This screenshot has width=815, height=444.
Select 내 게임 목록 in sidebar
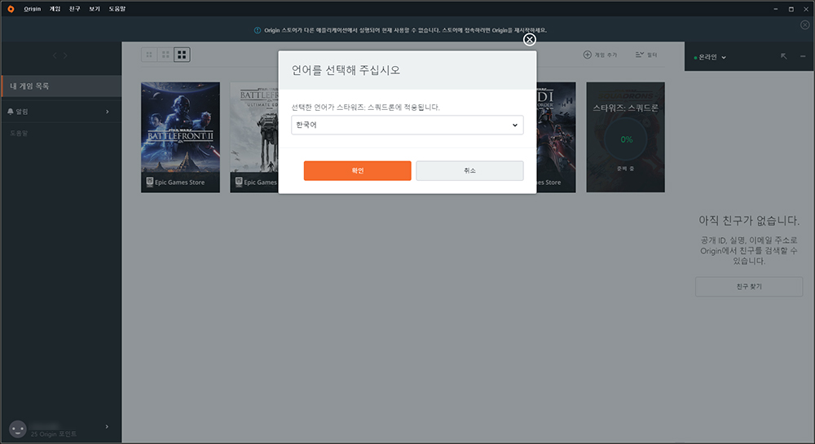61,86
